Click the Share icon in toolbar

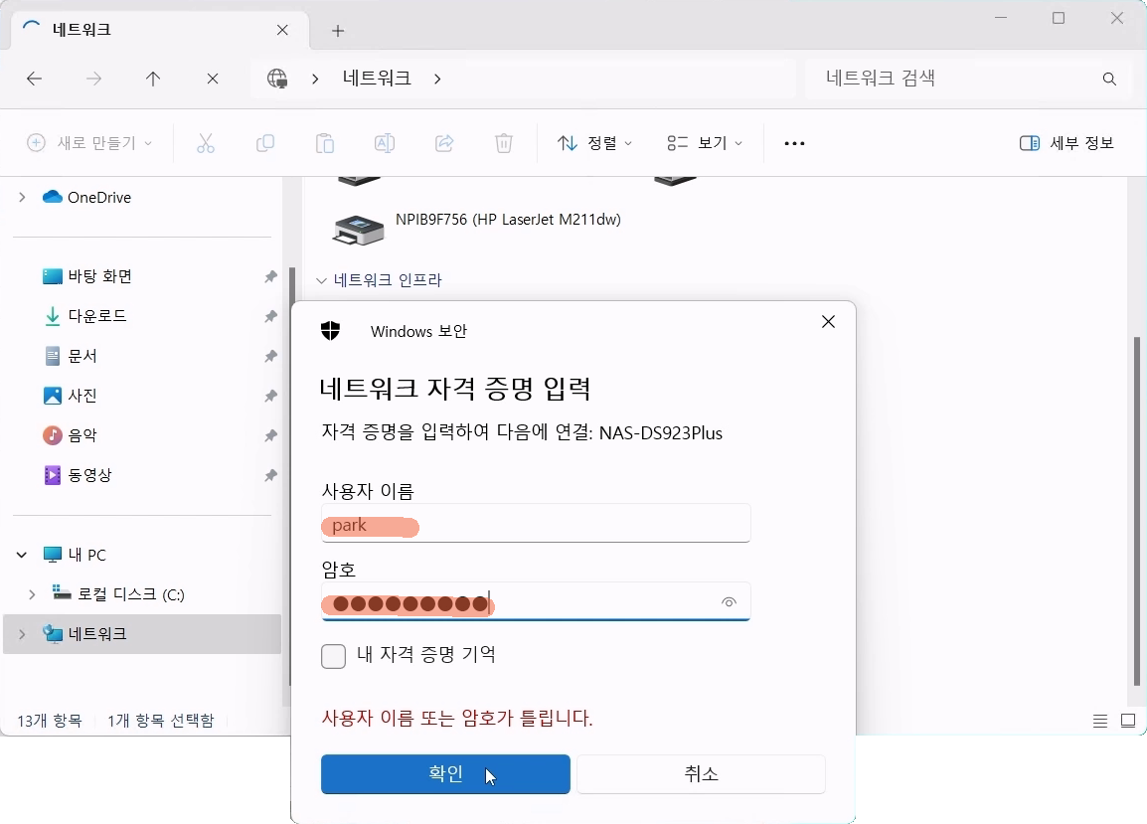point(444,143)
